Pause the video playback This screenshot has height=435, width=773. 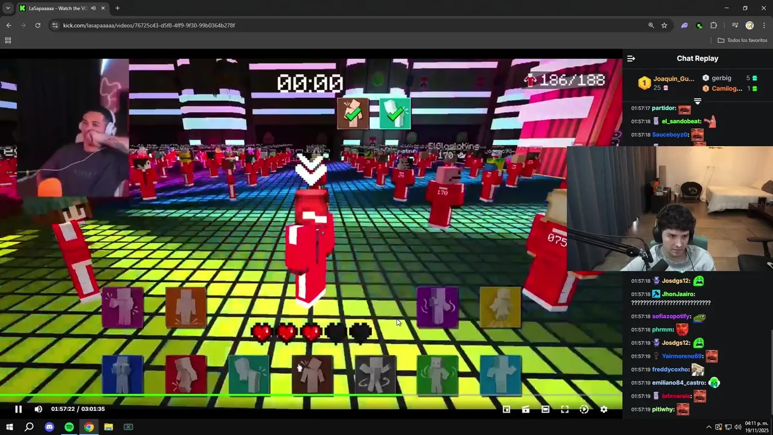18,409
